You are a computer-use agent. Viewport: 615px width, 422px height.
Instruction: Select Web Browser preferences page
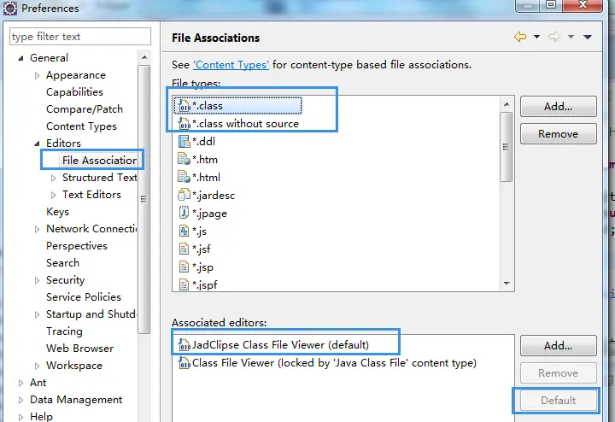coord(79,349)
